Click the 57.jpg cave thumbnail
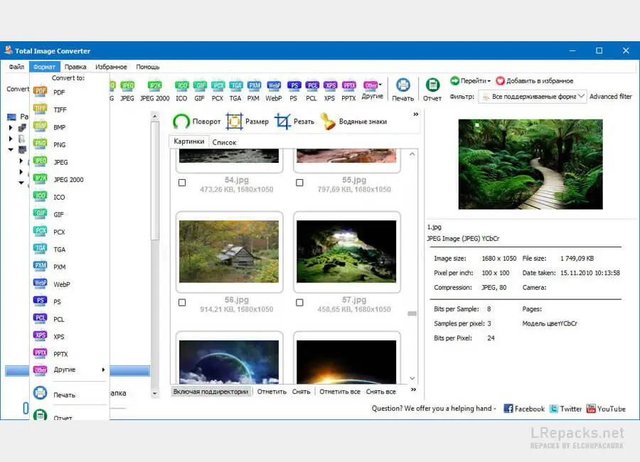 click(x=346, y=252)
